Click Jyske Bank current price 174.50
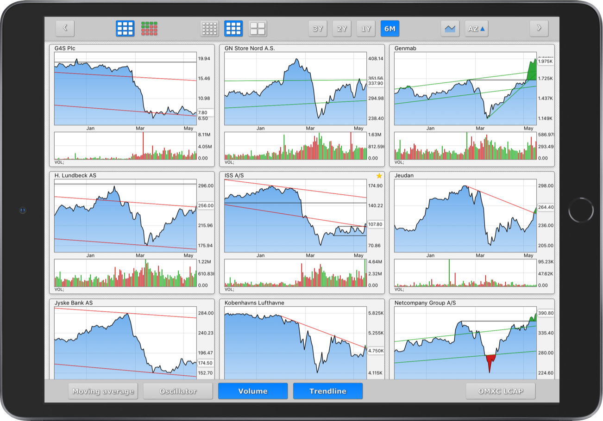Image resolution: width=603 pixels, height=421 pixels. point(205,363)
